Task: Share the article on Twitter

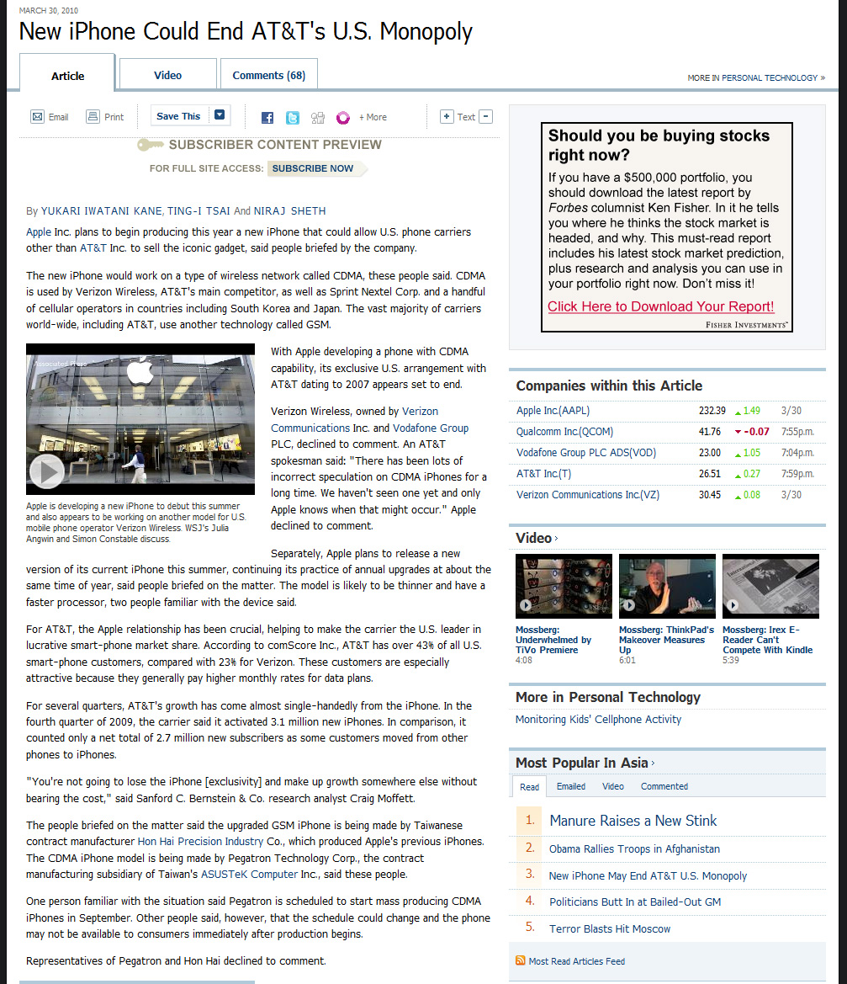Action: coord(292,118)
